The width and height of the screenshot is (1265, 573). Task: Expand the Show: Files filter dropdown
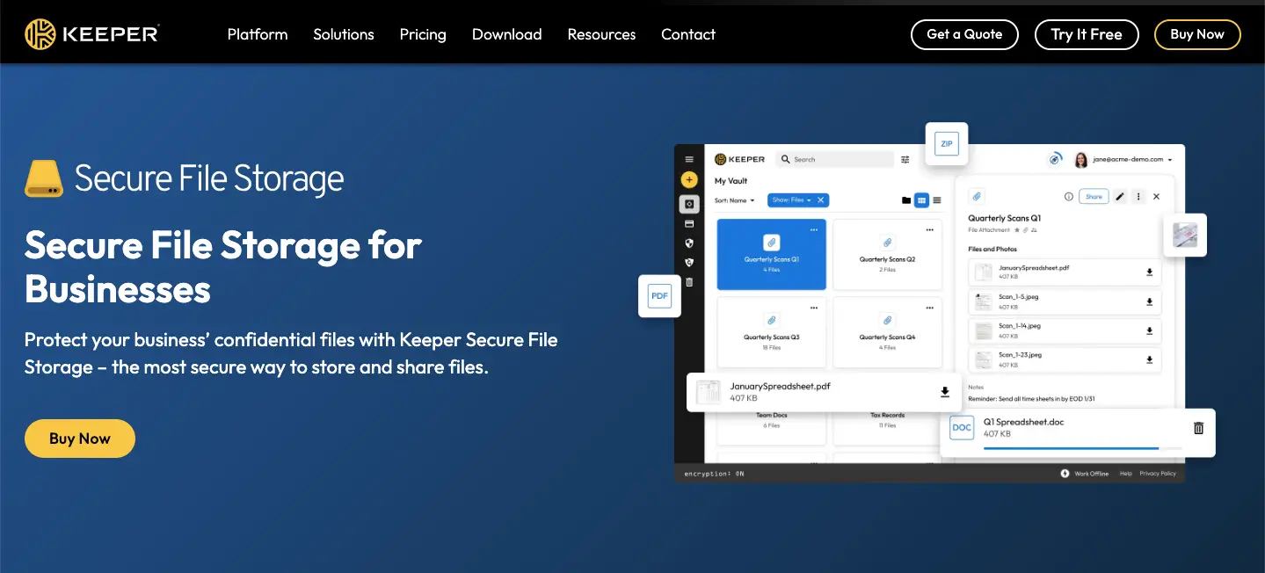pos(791,200)
